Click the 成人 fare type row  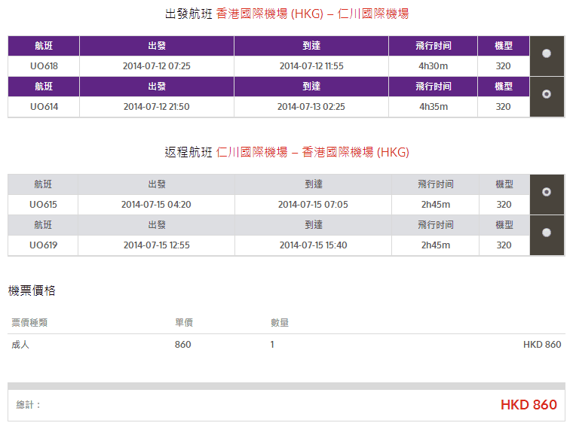(20, 345)
